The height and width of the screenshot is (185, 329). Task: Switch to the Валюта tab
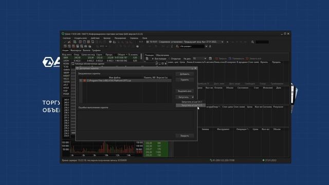tap(86, 50)
